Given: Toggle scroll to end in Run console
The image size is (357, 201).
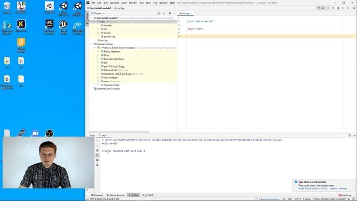Looking at the screenshot, I should (x=97, y=155).
